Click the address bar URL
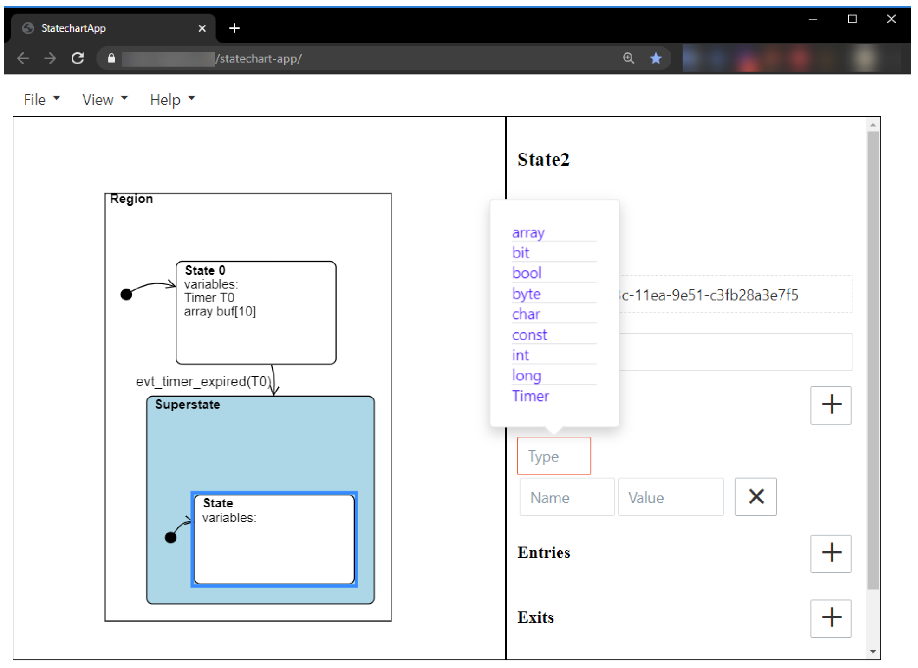 (x=259, y=58)
